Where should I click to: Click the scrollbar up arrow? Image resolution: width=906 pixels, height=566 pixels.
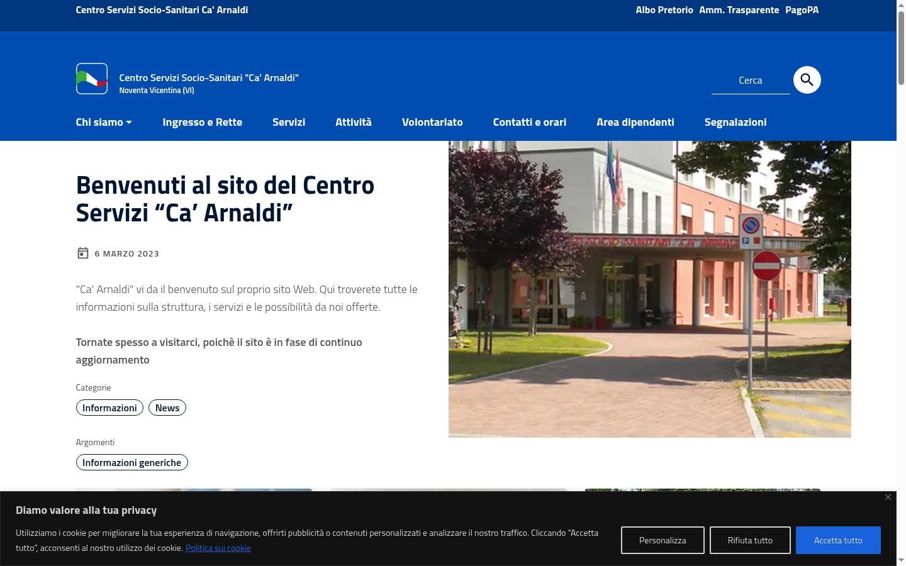[x=901, y=4]
